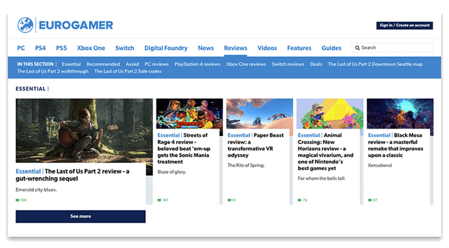Open the Digital Foundry tab
The width and height of the screenshot is (449, 248).
coord(166,48)
